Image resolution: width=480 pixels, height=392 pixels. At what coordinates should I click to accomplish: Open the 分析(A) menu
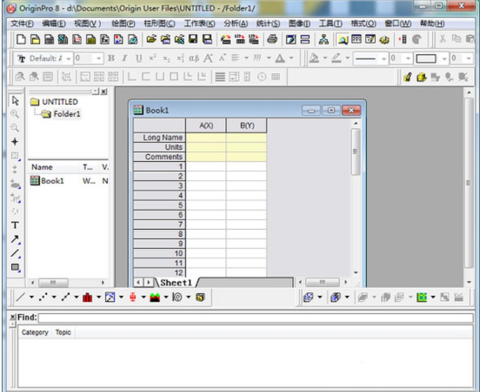pos(236,24)
